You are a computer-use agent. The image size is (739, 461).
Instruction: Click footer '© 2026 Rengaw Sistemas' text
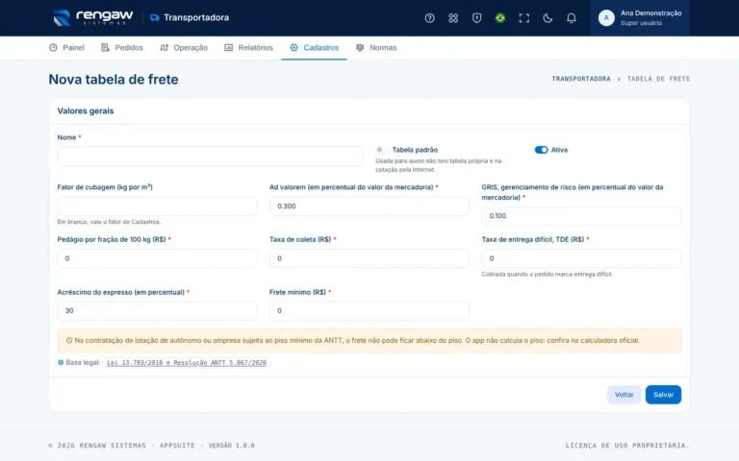97,445
